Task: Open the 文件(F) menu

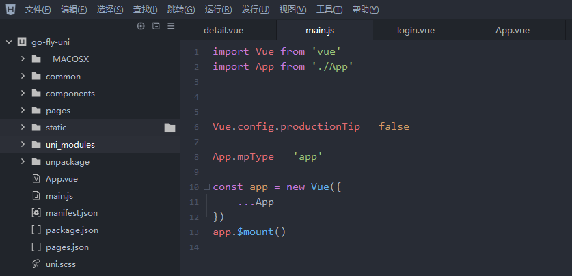Action: tap(38, 10)
